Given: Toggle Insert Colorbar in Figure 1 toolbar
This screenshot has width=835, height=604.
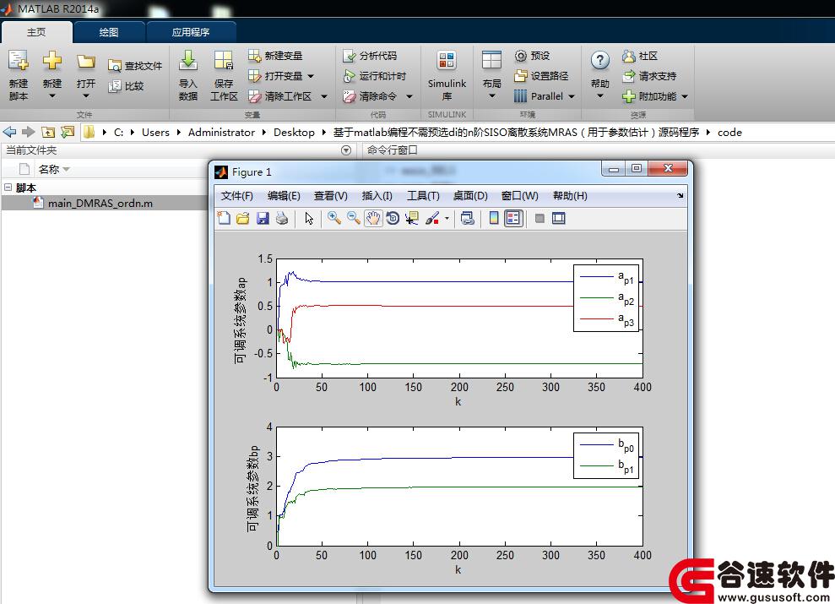Looking at the screenshot, I should click(494, 218).
